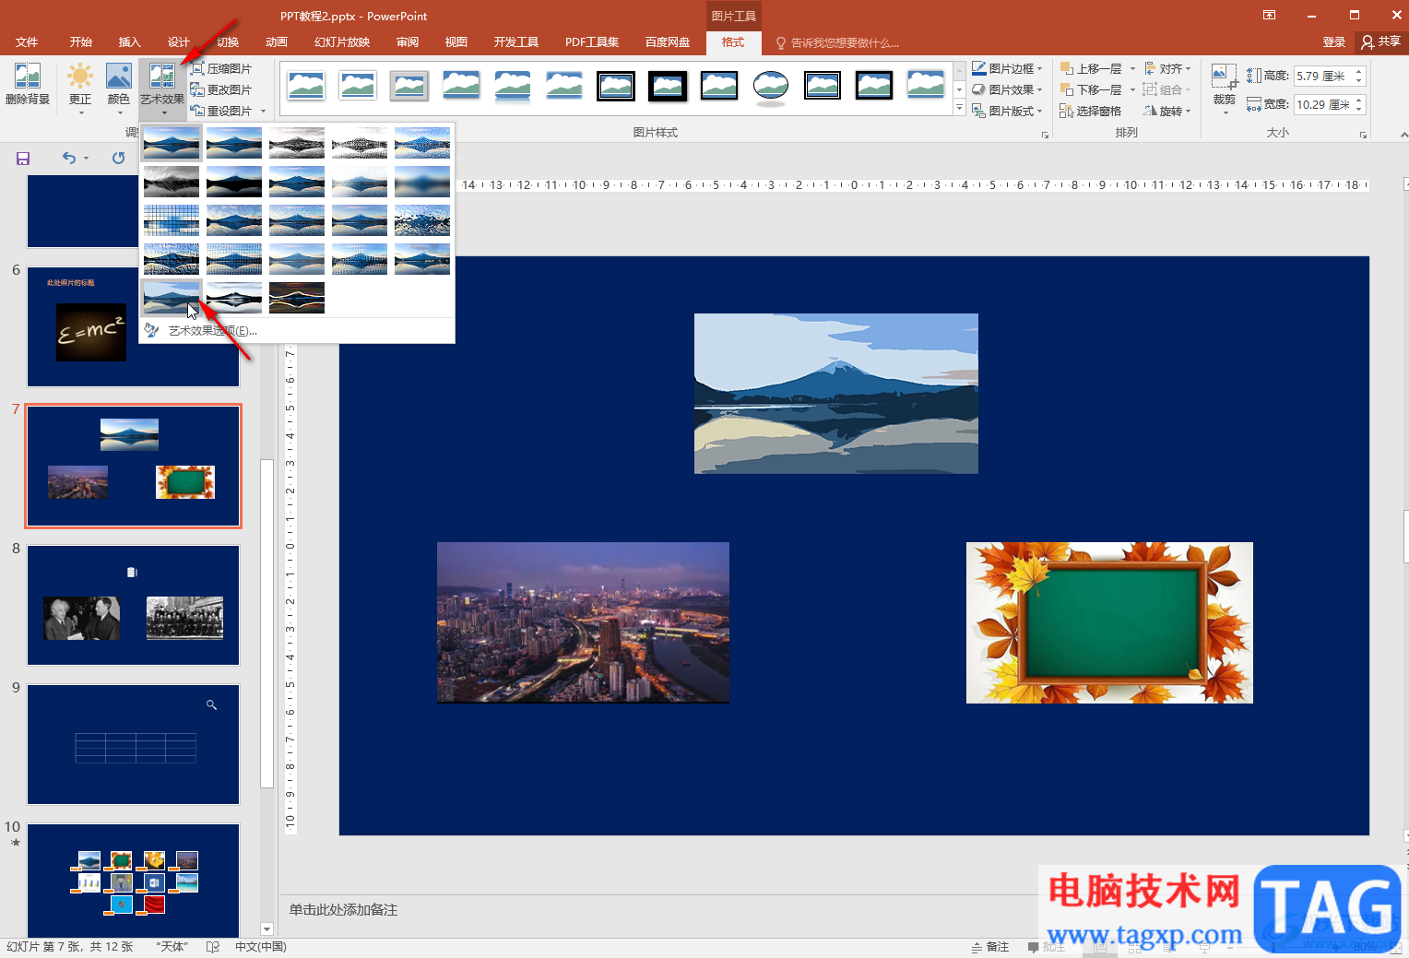Screen dimensions: 1409x958
Task: Click the Undo icon
Action: (x=69, y=159)
